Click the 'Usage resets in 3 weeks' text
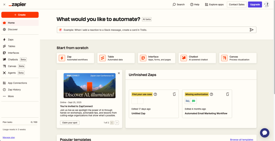 pos(14,129)
